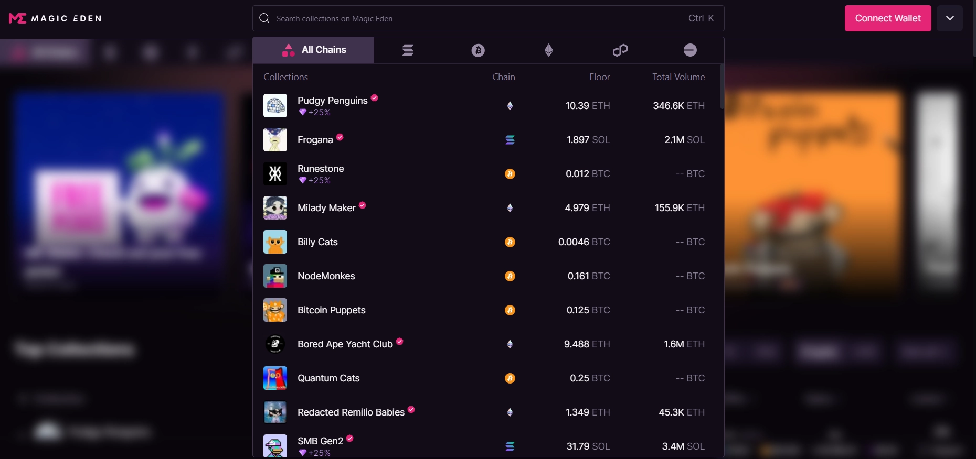Click the Ethereum icon in Milady Maker row
Image resolution: width=976 pixels, height=459 pixels.
(x=510, y=208)
